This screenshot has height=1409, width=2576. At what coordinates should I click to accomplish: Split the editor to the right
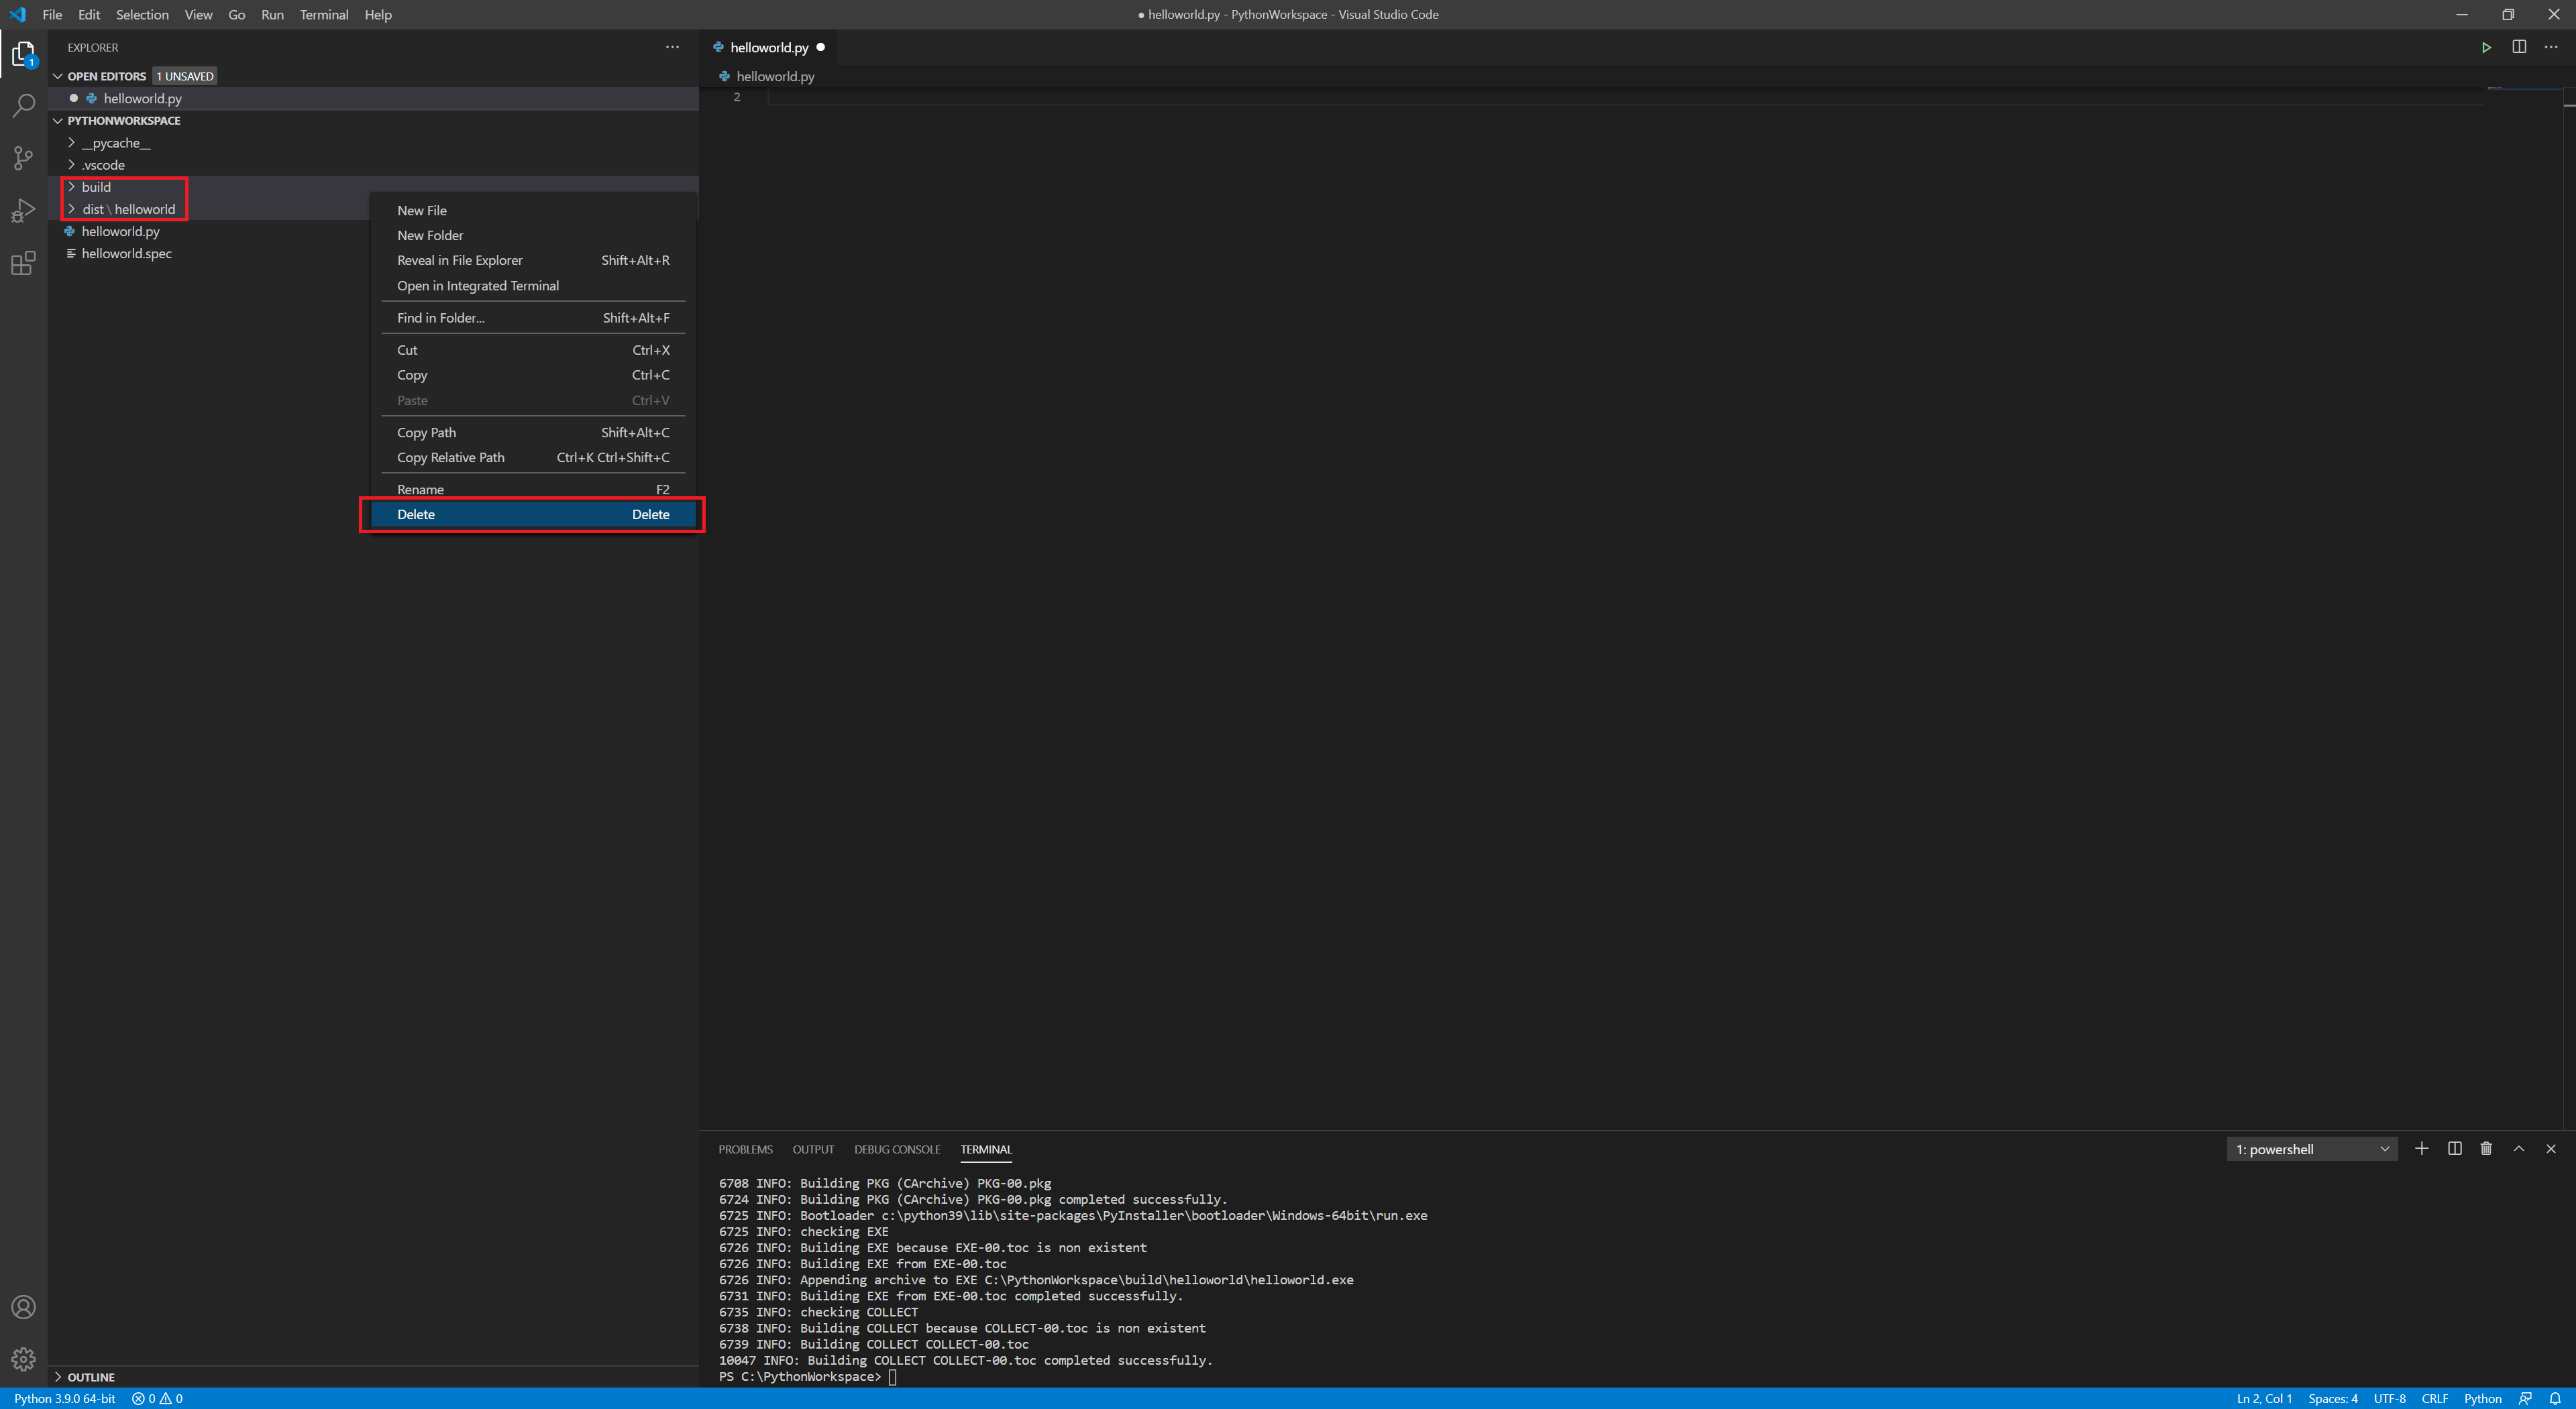[2519, 47]
